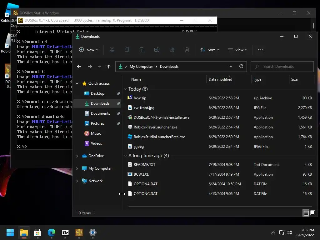Click the Copy icon in toolbar
This screenshot has width=320, height=240.
tap(127, 50)
